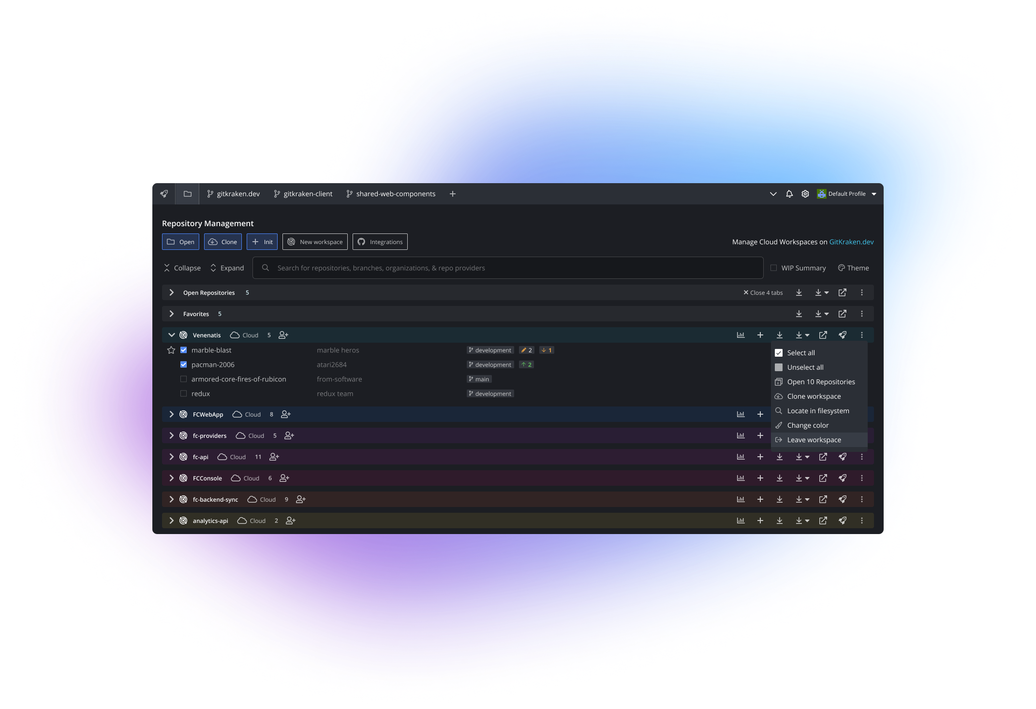This screenshot has height=709, width=1036.
Task: Follow the GitKraken.dev link
Action: tap(851, 242)
